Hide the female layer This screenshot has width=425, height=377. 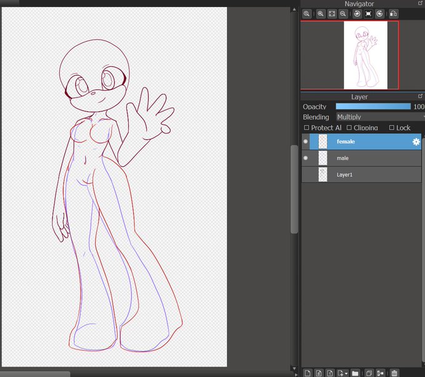tap(306, 141)
